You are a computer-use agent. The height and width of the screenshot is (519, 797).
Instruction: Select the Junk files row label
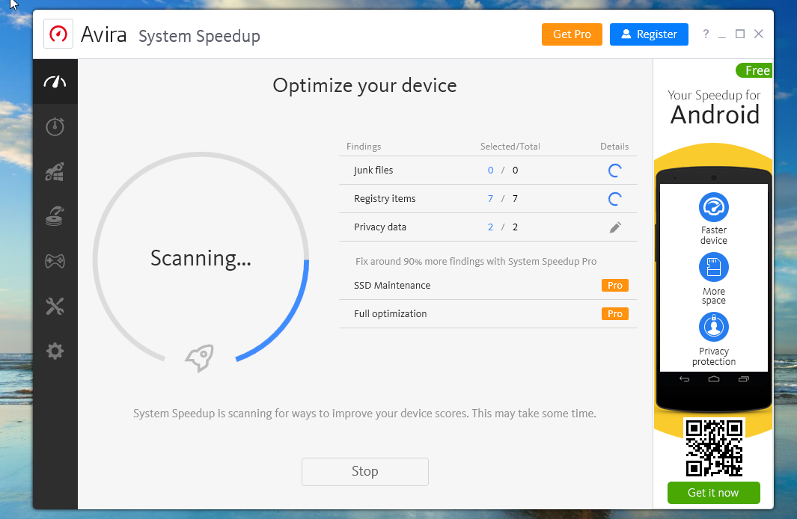[x=373, y=170]
